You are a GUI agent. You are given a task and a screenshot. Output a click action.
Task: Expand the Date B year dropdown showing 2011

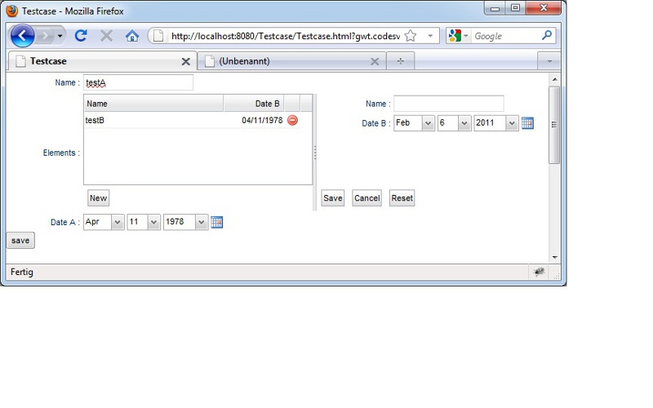511,123
